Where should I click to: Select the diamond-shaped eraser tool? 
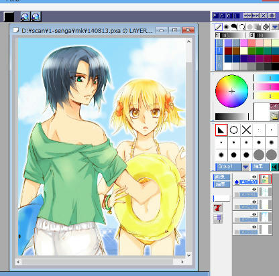click(266, 27)
